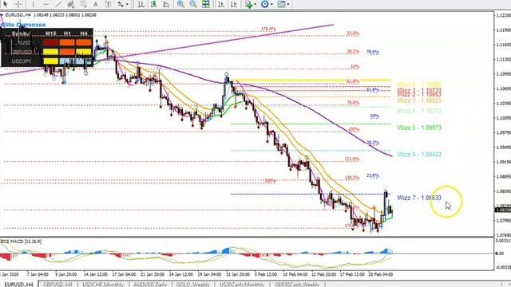Click the GBPUSD H1 dashboard cell
Viewport: 511px width, 287px height.
tap(67, 52)
